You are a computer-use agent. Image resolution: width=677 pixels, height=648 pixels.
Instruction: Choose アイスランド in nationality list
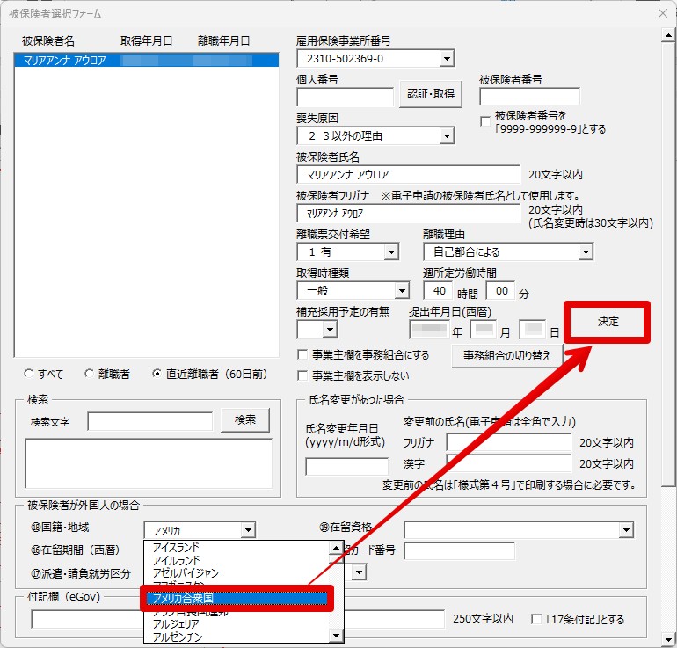click(x=237, y=548)
